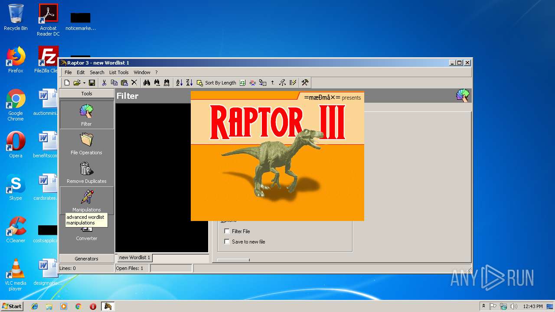555x312 pixels.
Task: Open the Search menu
Action: tap(97, 72)
